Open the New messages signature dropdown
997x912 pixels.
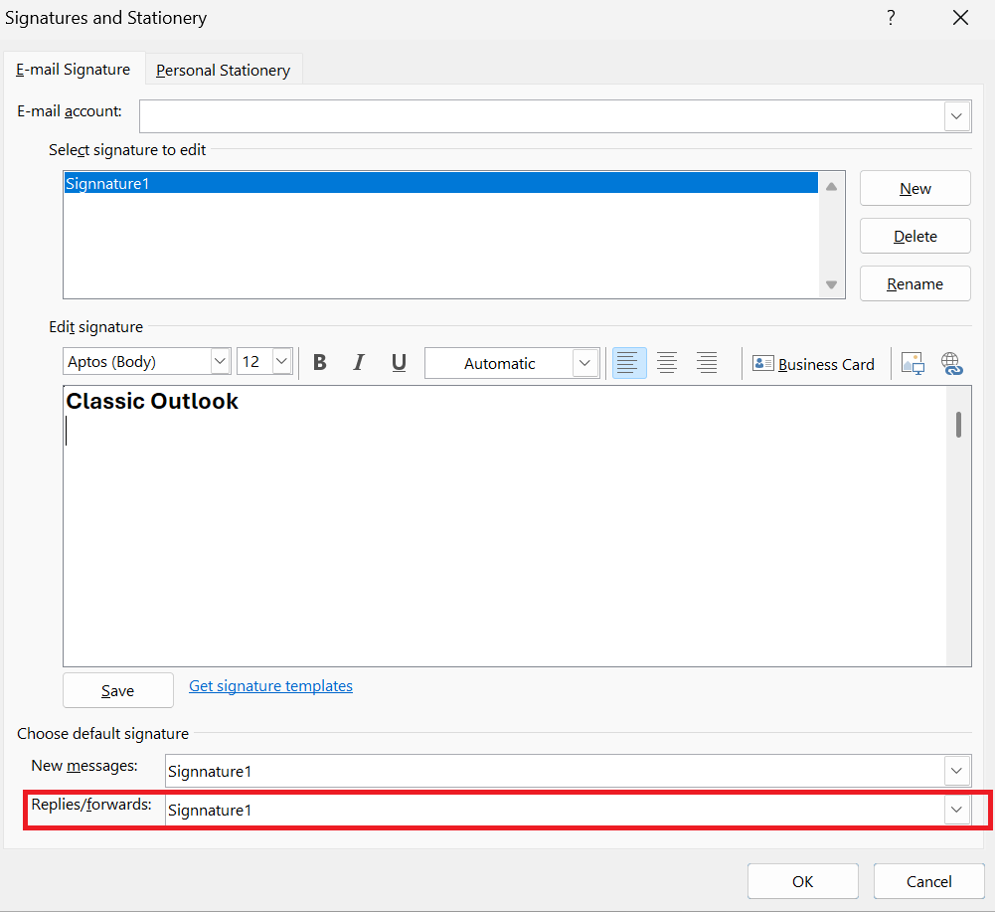point(956,771)
